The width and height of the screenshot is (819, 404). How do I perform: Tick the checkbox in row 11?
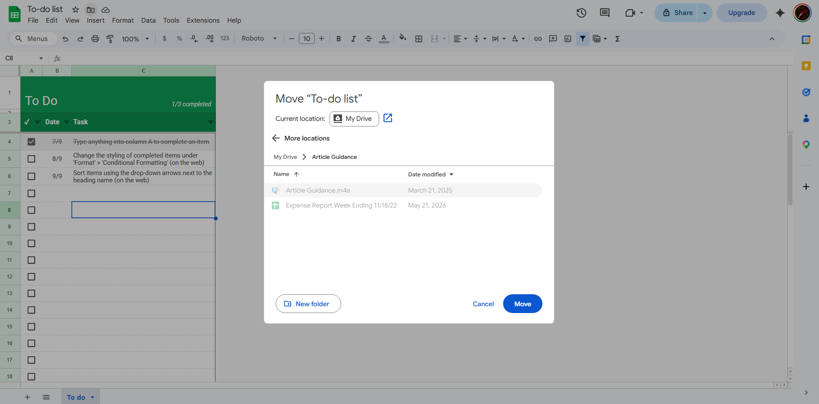31,260
